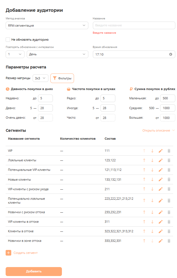Move Новички с риском оттока down

(x=152, y=212)
